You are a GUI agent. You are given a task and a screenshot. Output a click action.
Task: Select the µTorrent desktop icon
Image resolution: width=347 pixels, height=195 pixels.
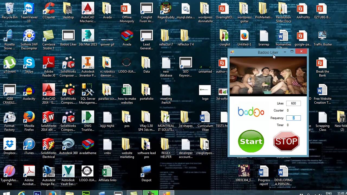pyautogui.click(x=9, y=65)
